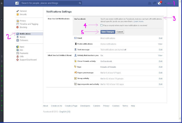
Task: Open the account dropdown arrow in top bar
Action: [x=166, y=3]
